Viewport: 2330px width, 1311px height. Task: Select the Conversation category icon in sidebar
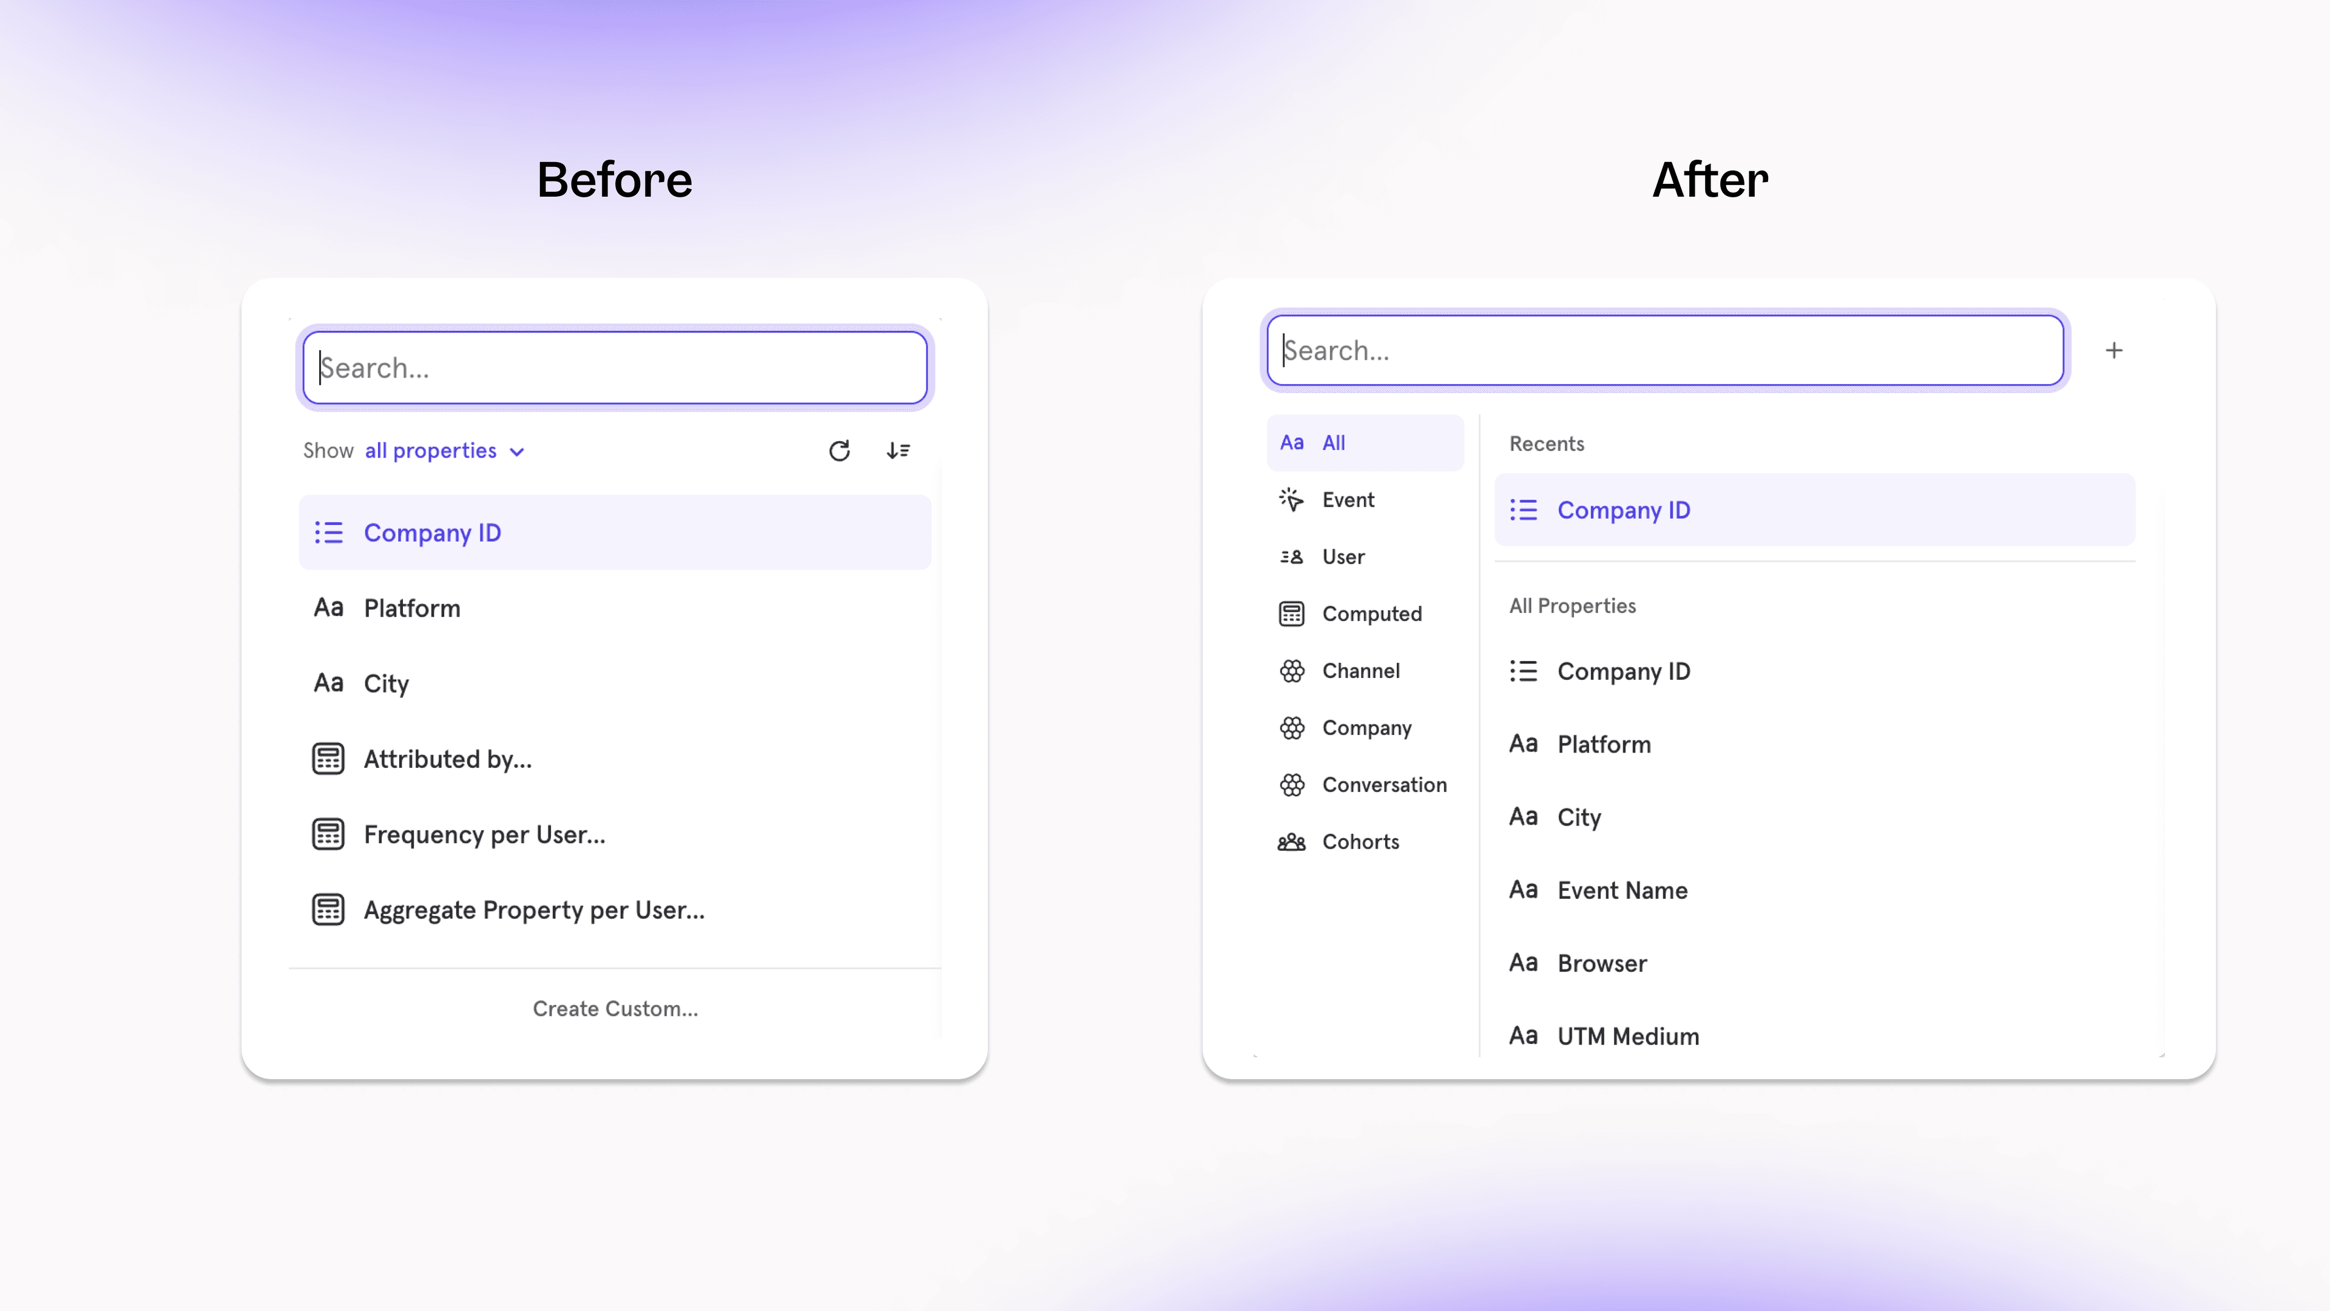(x=1290, y=784)
